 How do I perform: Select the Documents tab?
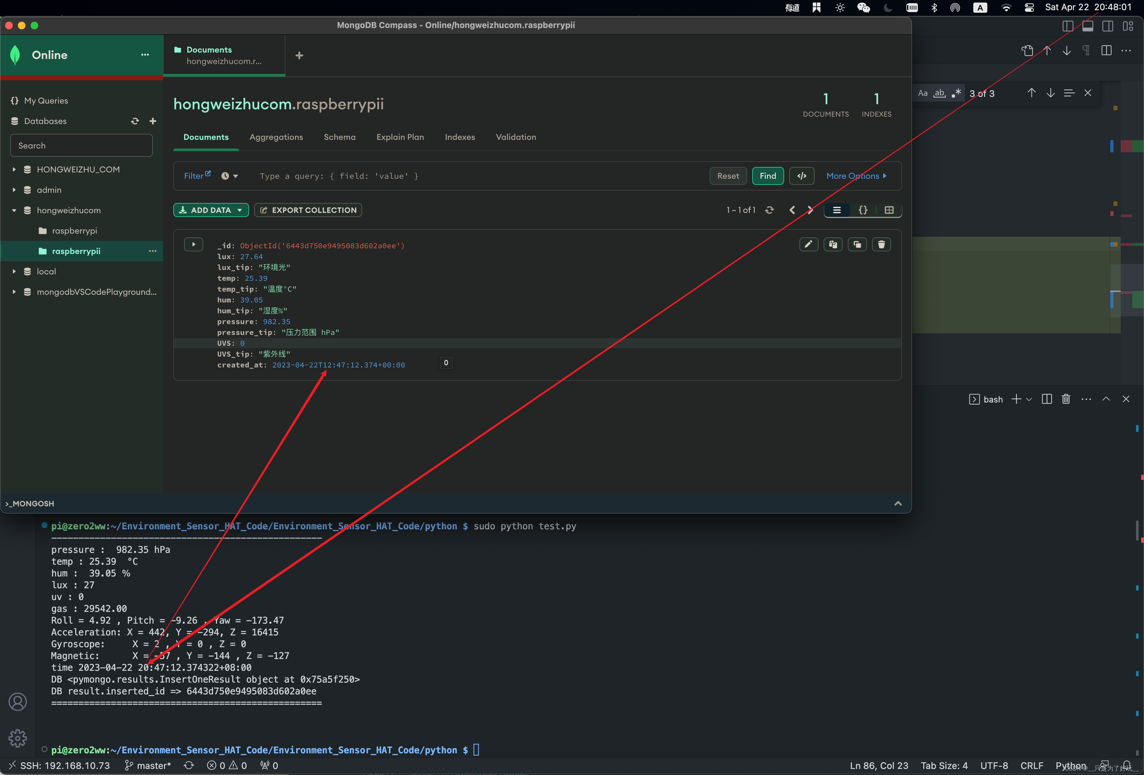click(x=206, y=137)
